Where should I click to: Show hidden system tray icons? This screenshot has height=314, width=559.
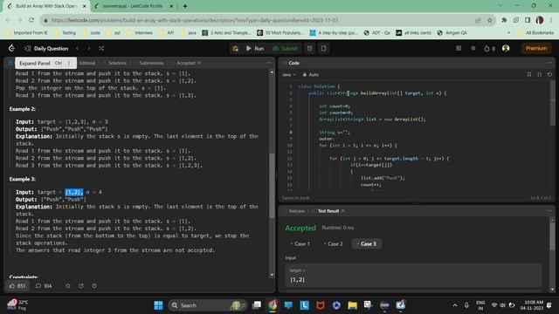coord(455,305)
